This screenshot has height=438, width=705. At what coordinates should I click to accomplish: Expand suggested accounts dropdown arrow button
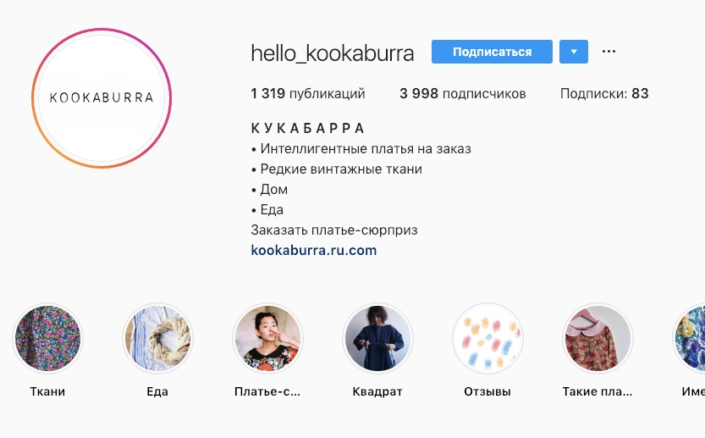(x=574, y=52)
